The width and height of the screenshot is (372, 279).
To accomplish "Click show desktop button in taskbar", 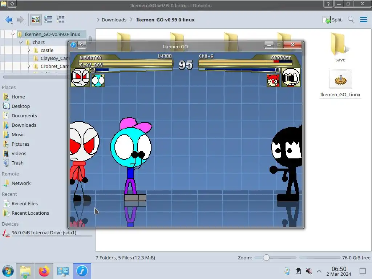I will pos(363,271).
